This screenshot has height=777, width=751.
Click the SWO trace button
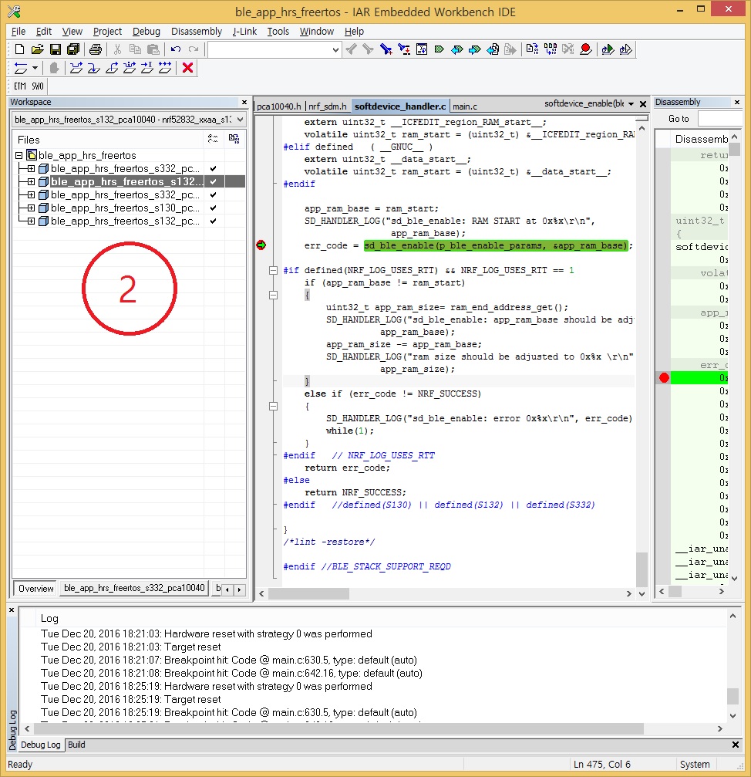click(x=38, y=86)
